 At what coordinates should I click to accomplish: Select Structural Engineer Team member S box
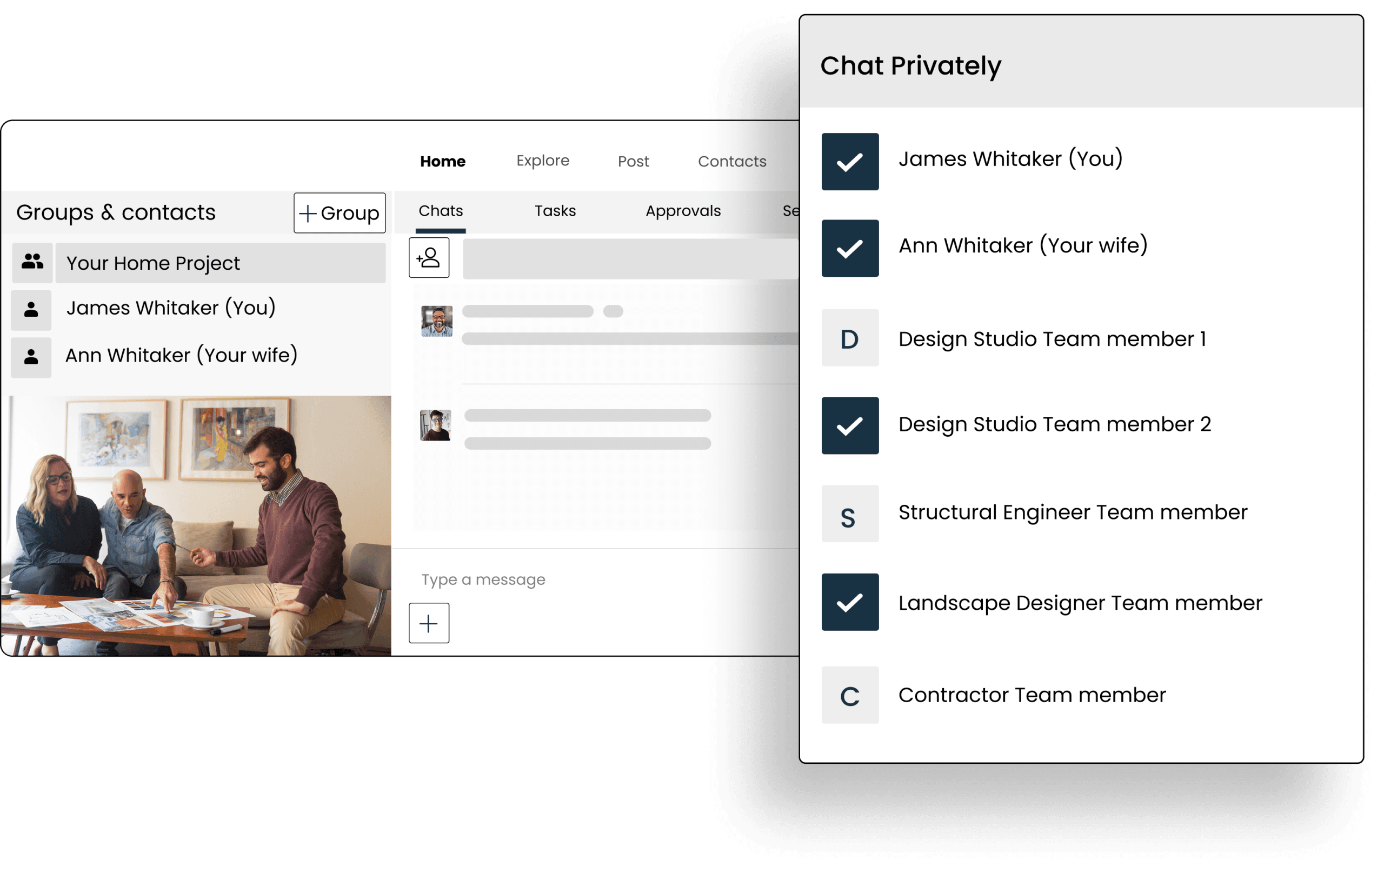click(850, 514)
